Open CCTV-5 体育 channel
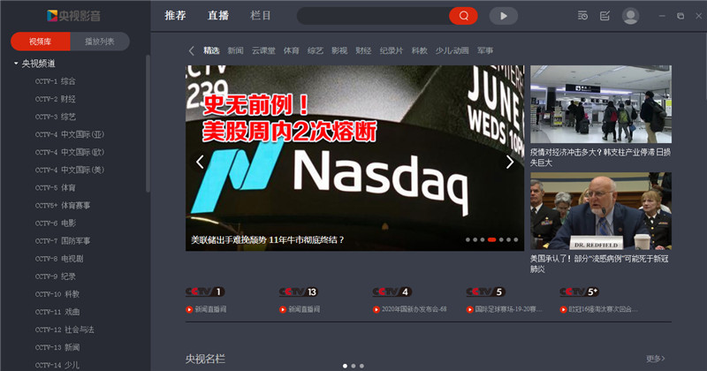Image resolution: width=707 pixels, height=371 pixels. pos(56,187)
